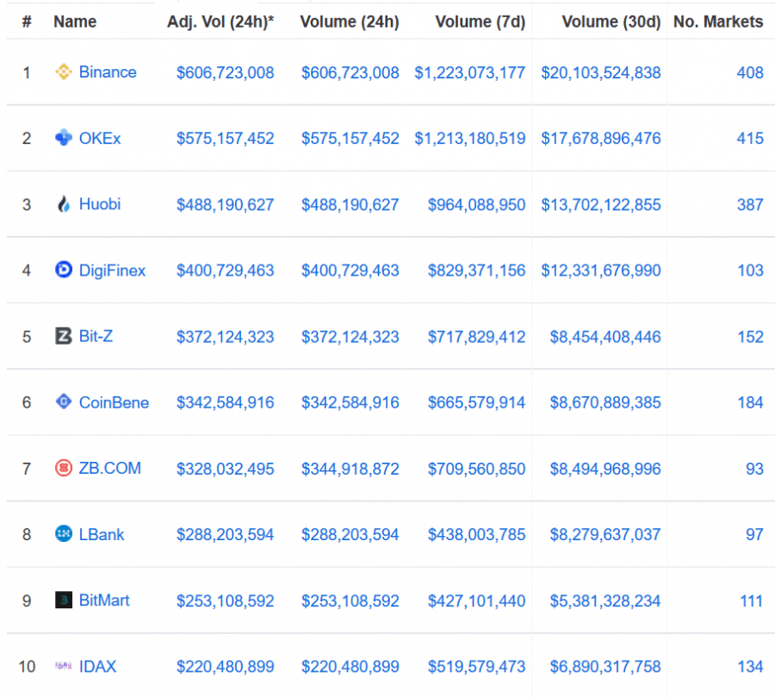
Task: Open the CoinBene exchange link
Action: coord(115,402)
